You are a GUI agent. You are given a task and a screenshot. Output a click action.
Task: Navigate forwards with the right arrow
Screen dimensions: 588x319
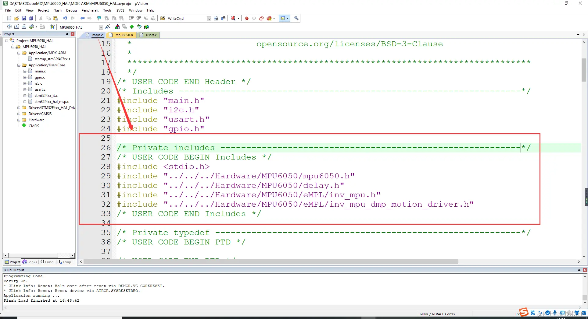[90, 18]
